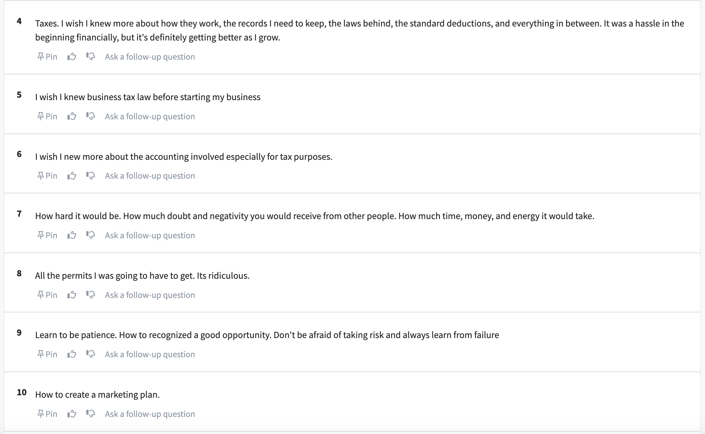Viewport: 705px width, 434px height.
Task: Thumbs down response 9 about patience
Action: tap(91, 354)
